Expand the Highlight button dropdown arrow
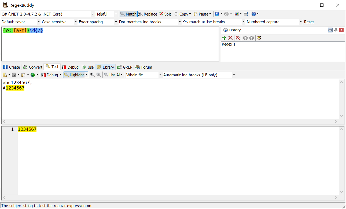The height and width of the screenshot is (209, 346). tap(87, 75)
